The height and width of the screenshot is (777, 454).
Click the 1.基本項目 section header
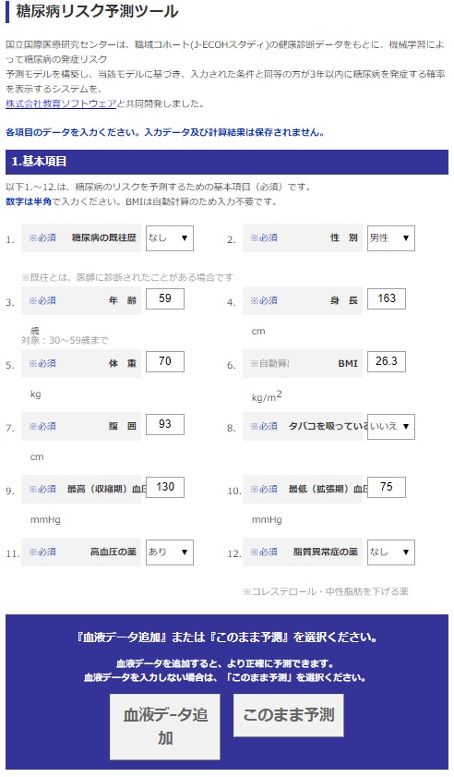227,162
